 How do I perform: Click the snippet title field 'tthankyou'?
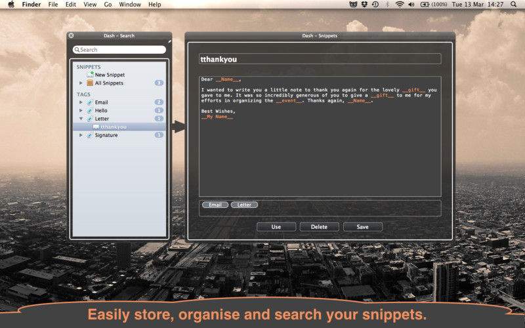point(320,59)
